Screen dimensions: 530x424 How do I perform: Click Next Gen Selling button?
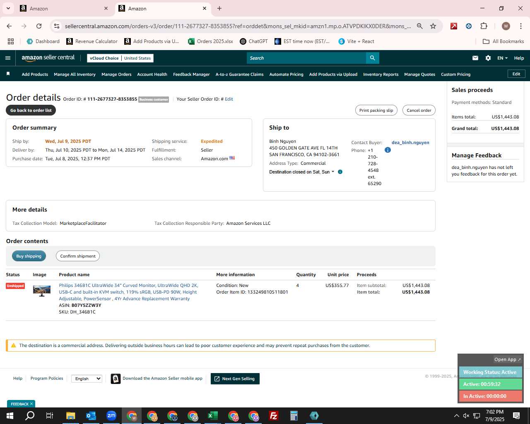(x=235, y=378)
